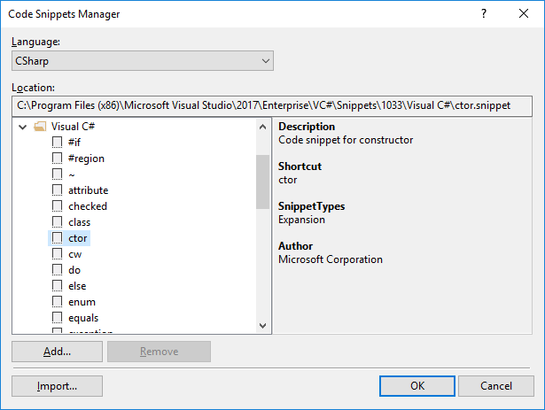Screen dimensions: 545x410
Task: Confirm with the OK button
Action: pos(417,386)
